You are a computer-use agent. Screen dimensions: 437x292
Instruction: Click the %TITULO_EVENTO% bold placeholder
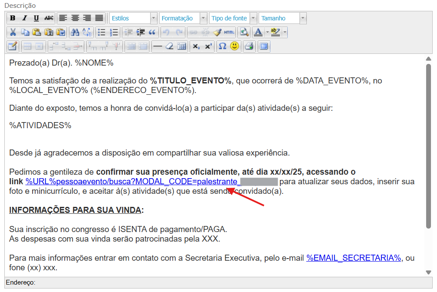(191, 81)
